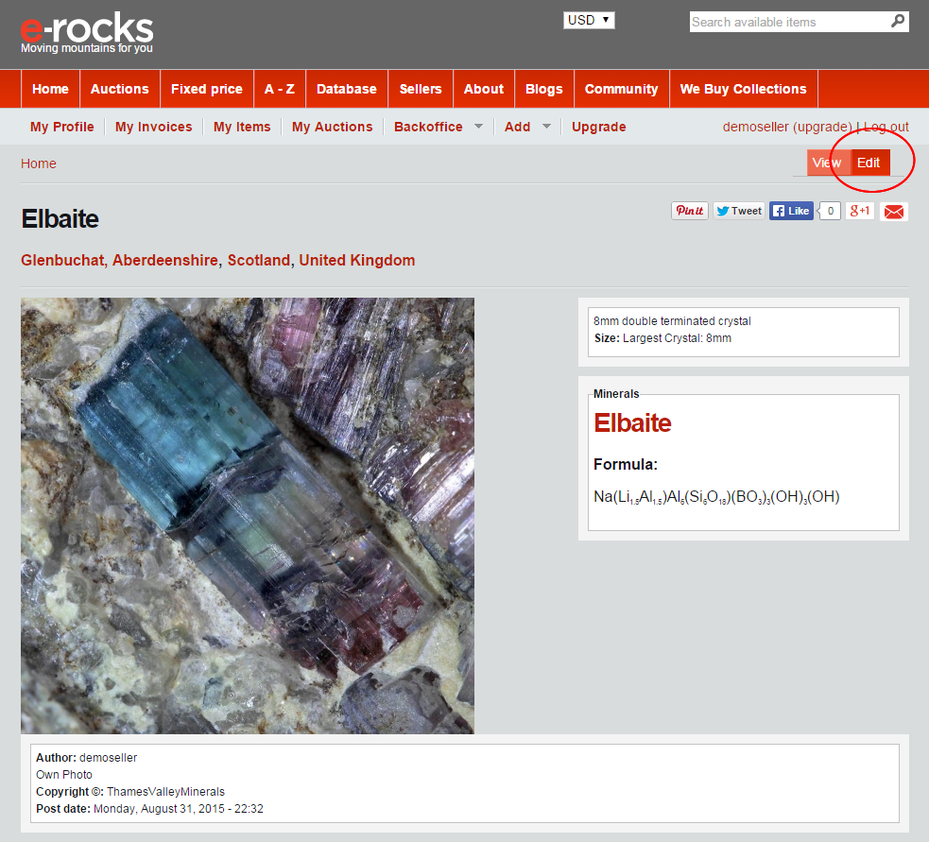Go to the Home main menu item
Screen dimensions: 929x842
50,89
